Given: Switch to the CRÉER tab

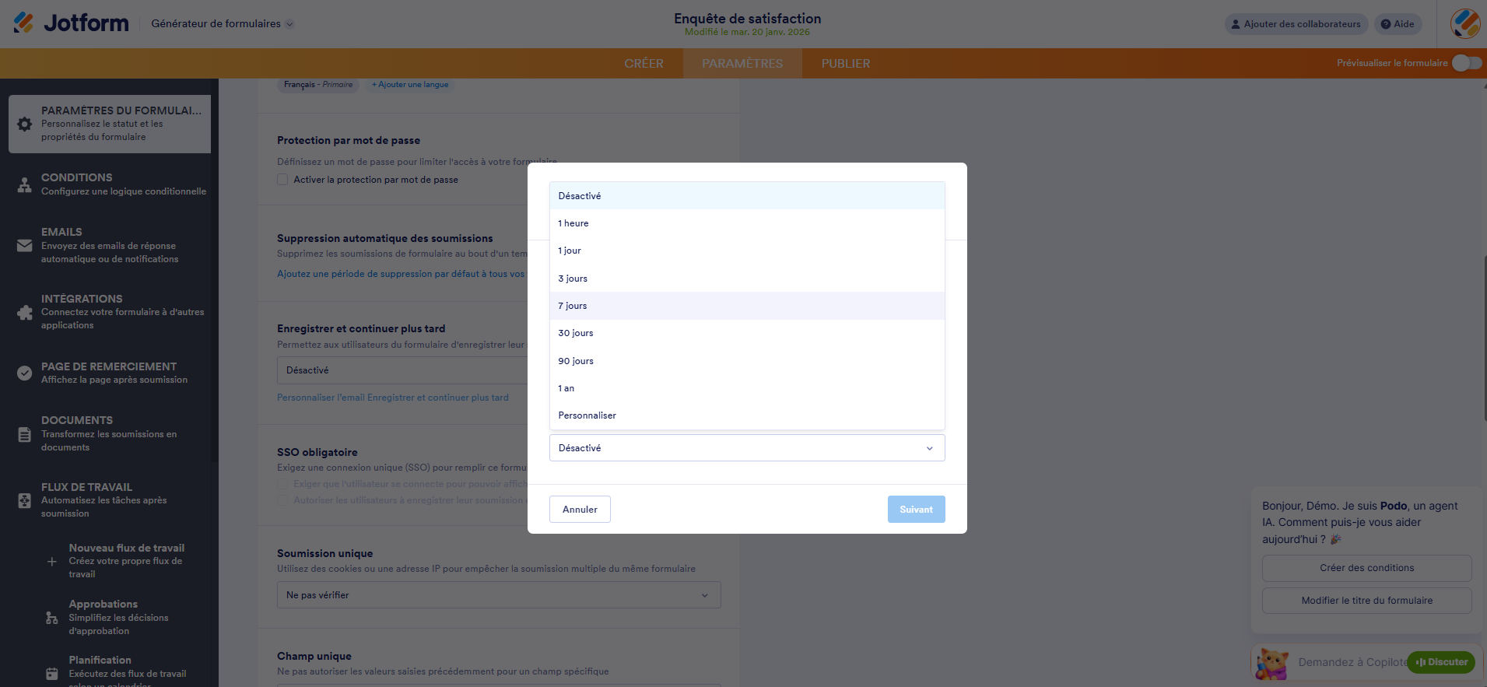Looking at the screenshot, I should (644, 64).
